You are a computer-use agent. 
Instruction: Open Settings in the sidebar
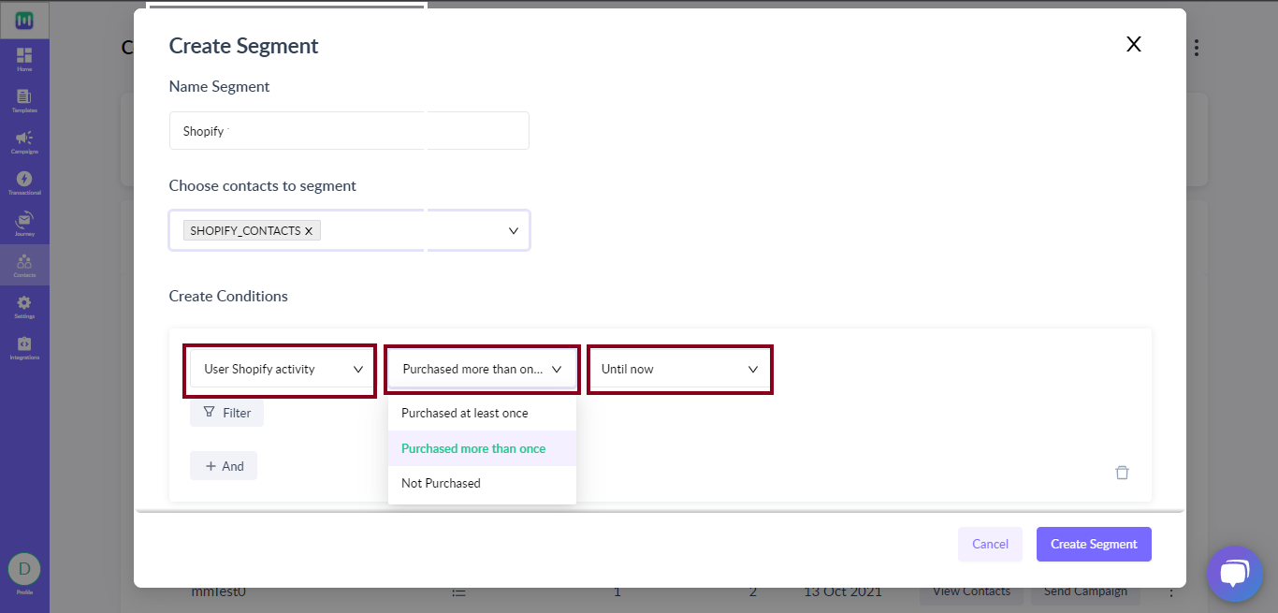(24, 307)
